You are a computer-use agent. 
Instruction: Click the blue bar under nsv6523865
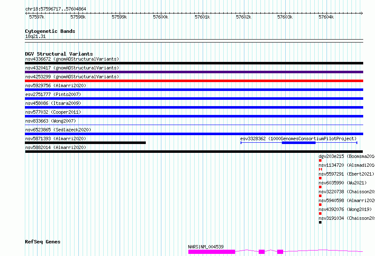point(194,134)
